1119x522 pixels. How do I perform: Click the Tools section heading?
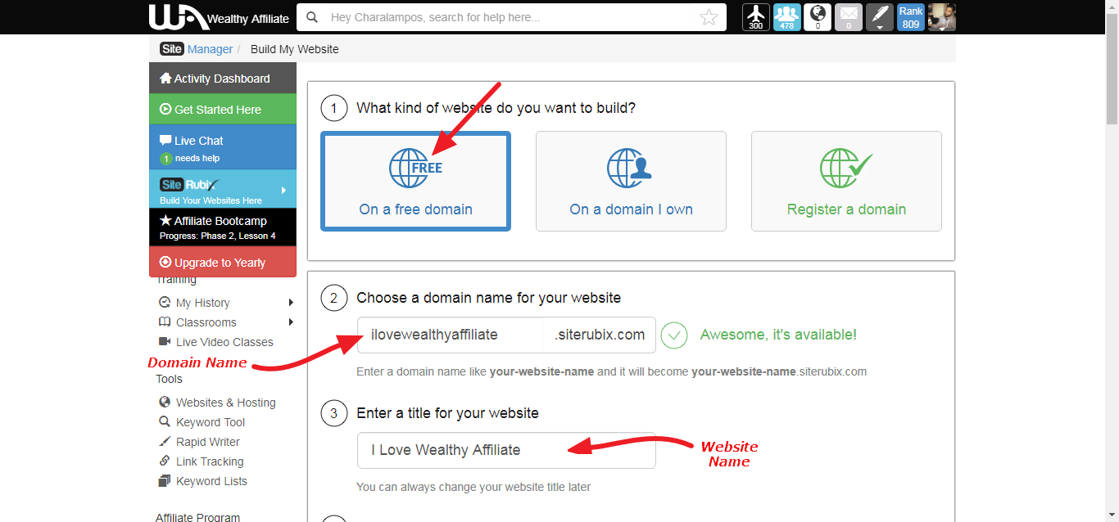tap(170, 379)
